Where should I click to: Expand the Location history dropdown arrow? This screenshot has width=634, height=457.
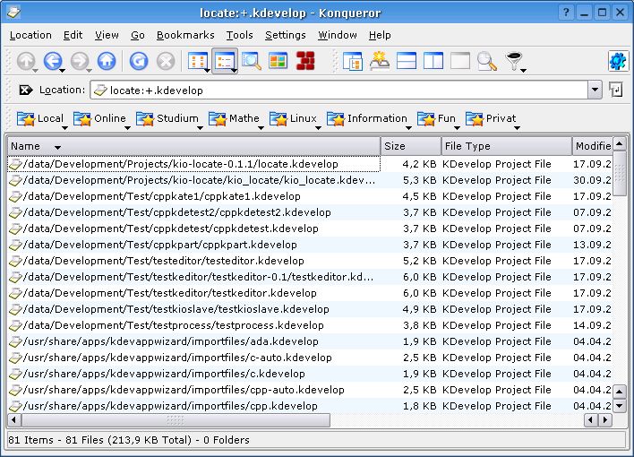tap(595, 91)
